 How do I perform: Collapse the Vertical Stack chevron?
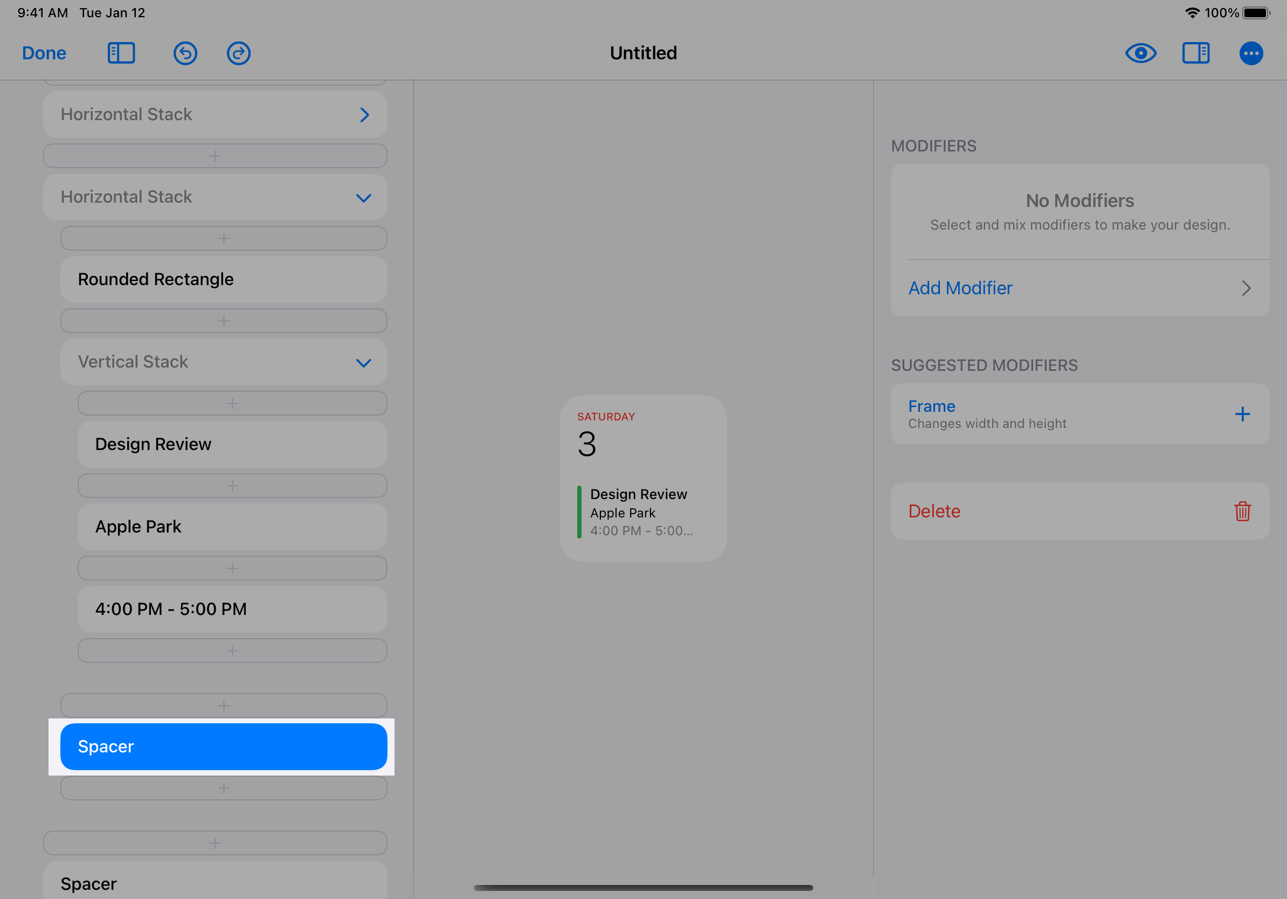(364, 363)
